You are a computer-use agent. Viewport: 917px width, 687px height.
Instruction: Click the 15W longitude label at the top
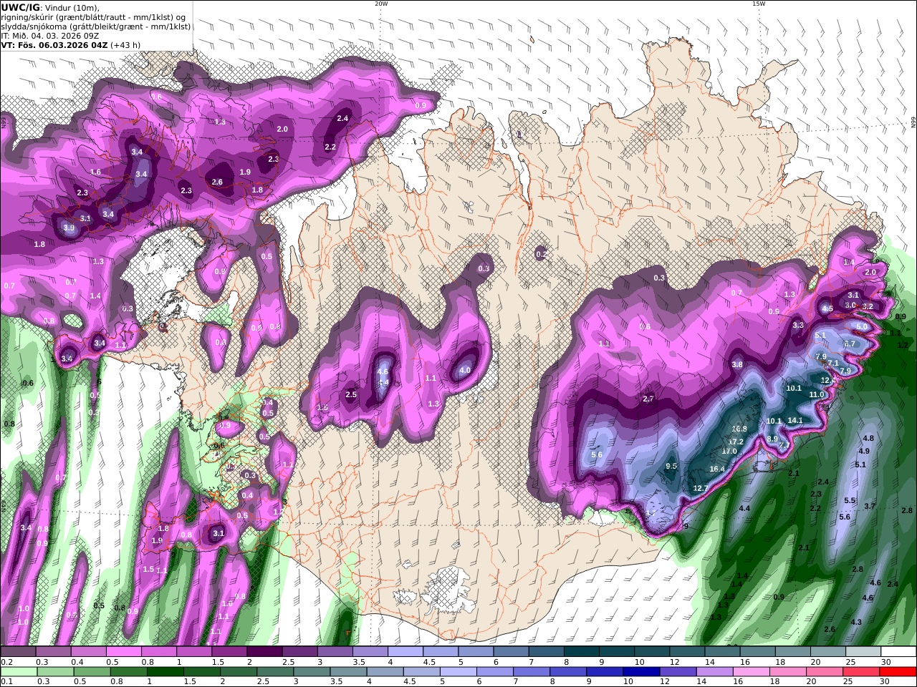pos(759,4)
